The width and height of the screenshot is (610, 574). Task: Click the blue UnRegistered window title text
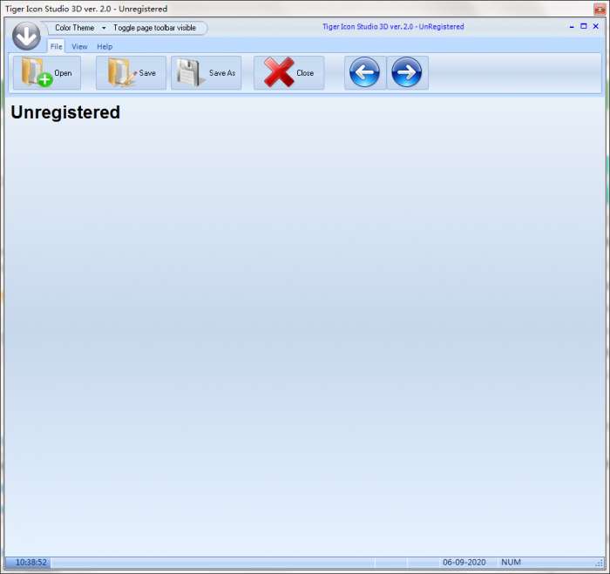393,27
